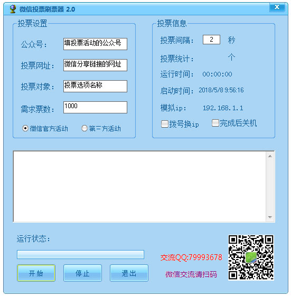The width and height of the screenshot is (291, 297).
Task: Click the 192.168.1.1 simulated ip value
Action: [223, 108]
